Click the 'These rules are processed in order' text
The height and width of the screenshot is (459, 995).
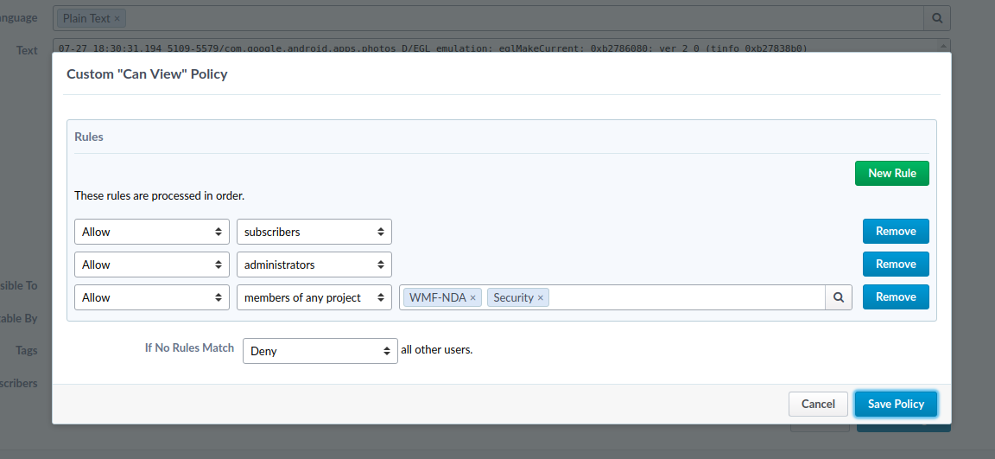[x=159, y=196]
